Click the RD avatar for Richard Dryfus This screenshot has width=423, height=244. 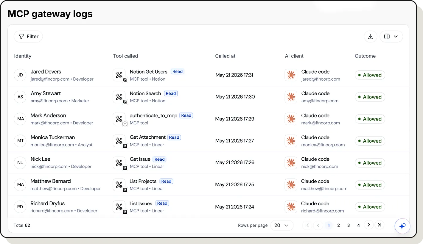tap(20, 207)
